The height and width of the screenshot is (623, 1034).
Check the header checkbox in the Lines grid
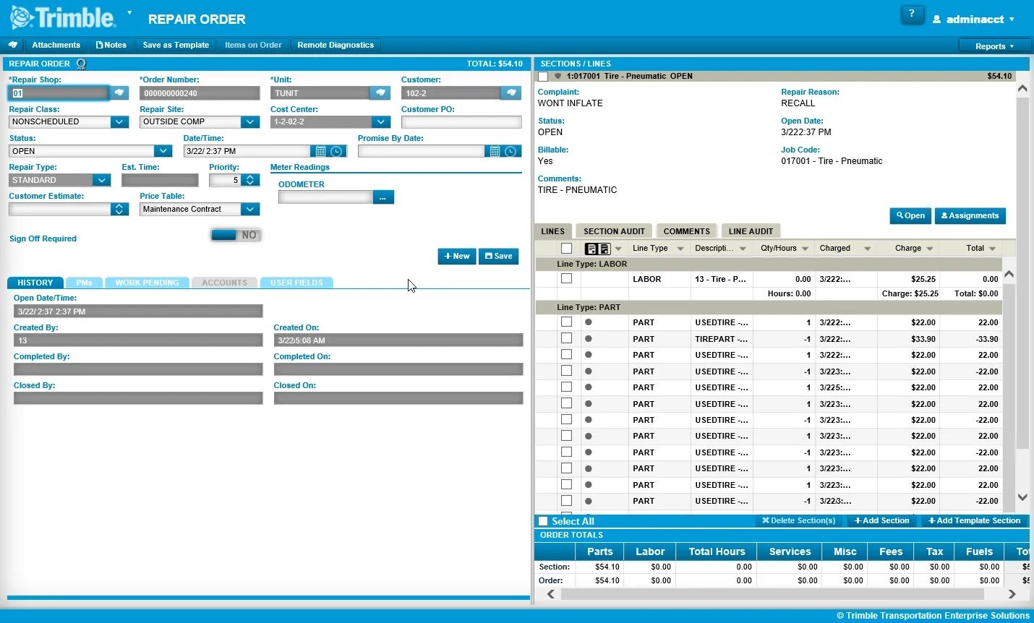click(566, 249)
